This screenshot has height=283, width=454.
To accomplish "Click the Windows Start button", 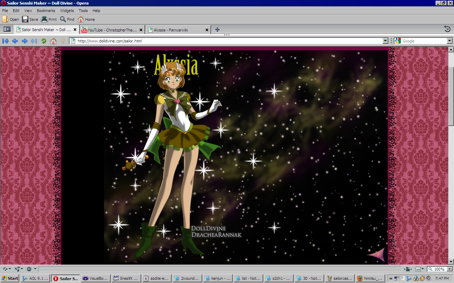I will [10, 278].
